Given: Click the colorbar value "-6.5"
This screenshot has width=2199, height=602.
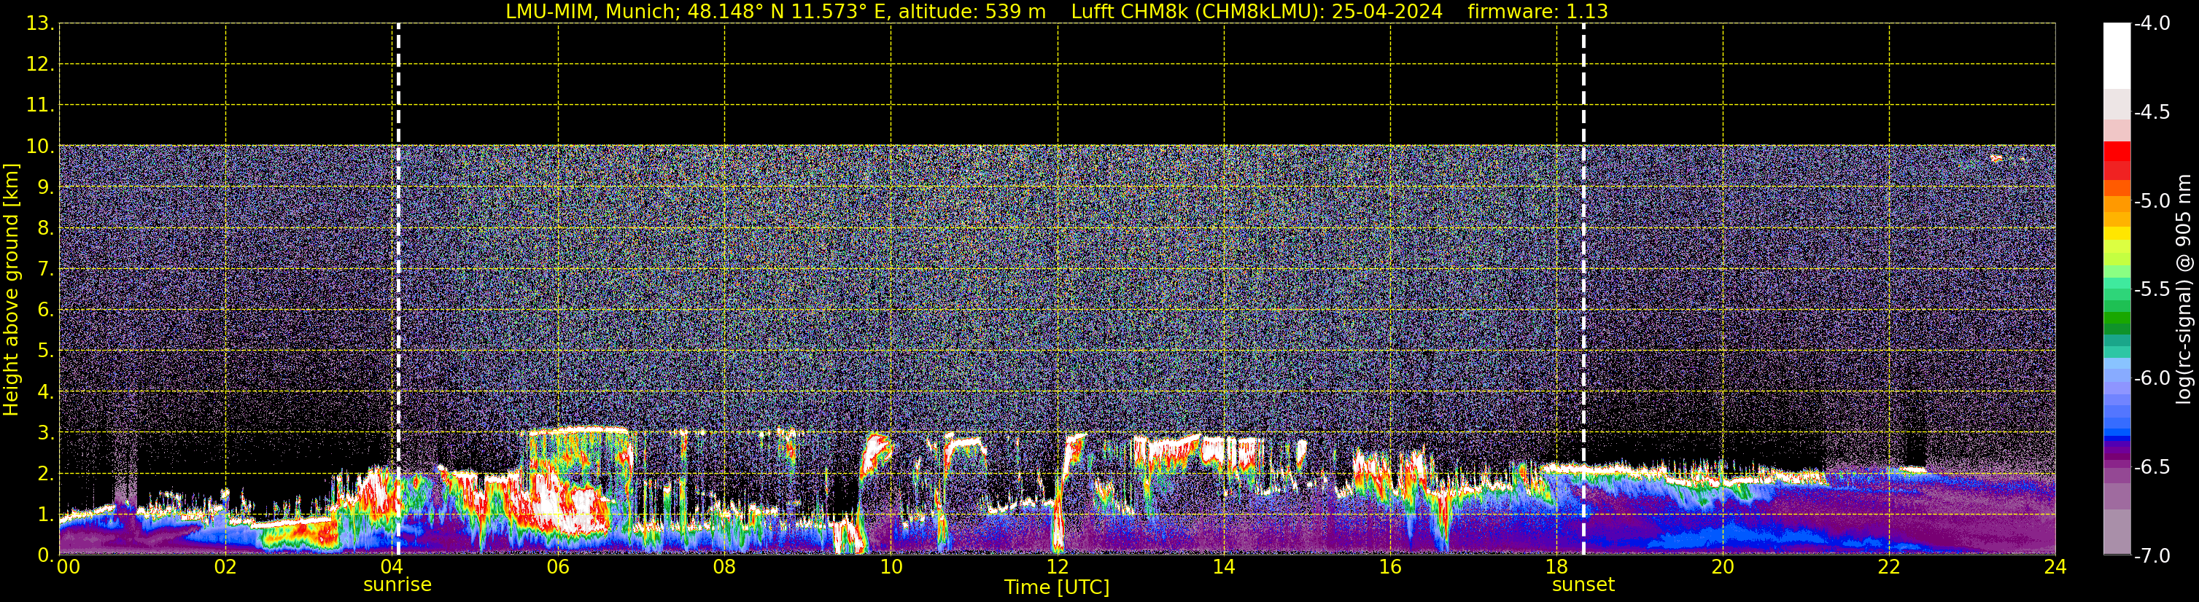Looking at the screenshot, I should 2152,467.
